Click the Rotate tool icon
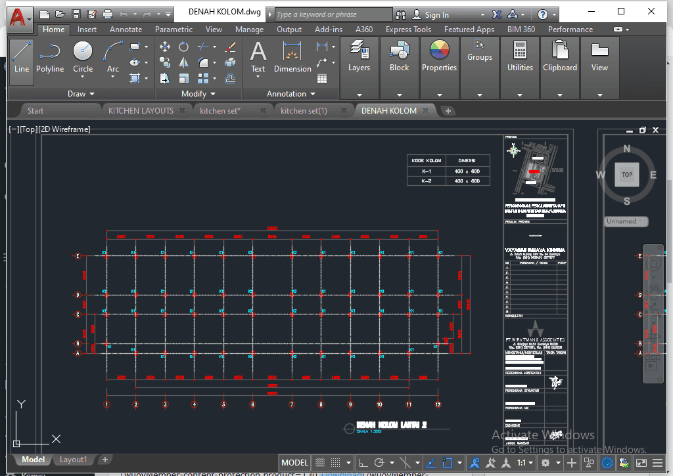 [184, 47]
